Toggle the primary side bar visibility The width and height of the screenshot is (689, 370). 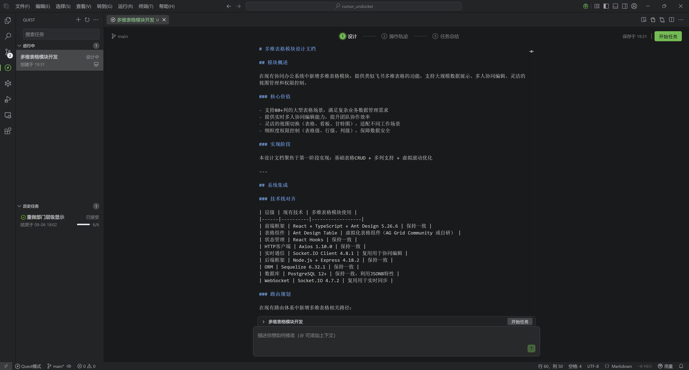pyautogui.click(x=606, y=6)
